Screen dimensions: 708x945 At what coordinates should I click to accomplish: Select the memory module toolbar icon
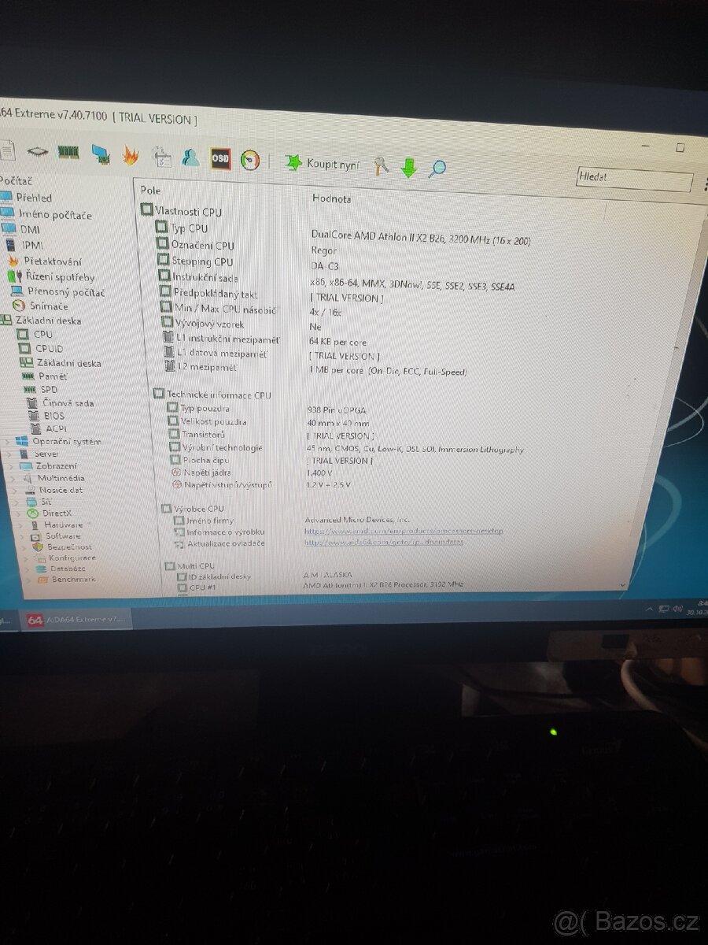pos(67,150)
